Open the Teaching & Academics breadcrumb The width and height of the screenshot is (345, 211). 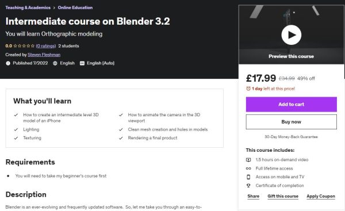pyautogui.click(x=28, y=7)
